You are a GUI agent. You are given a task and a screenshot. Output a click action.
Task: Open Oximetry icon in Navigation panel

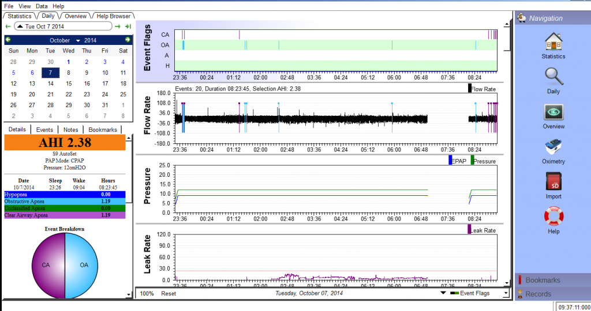point(553,147)
